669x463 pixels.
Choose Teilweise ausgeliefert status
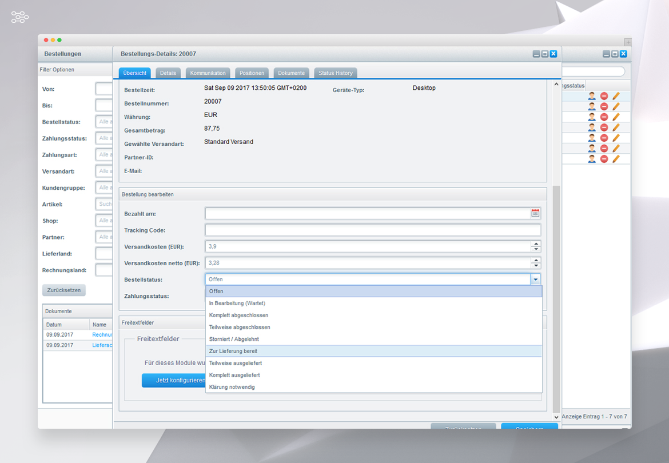[x=374, y=363]
